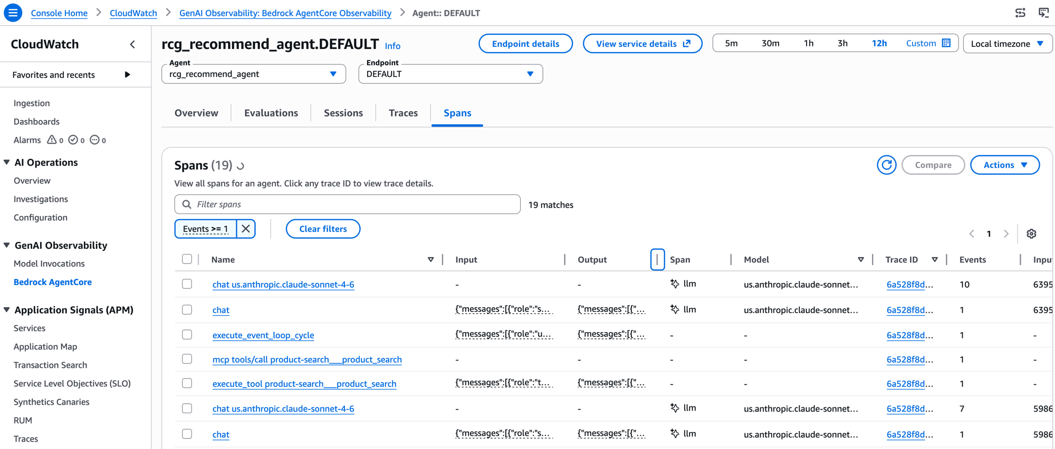Open the Actions dropdown menu

click(1005, 165)
